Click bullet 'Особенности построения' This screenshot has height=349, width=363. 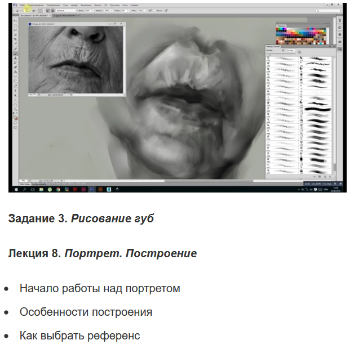pyautogui.click(x=86, y=312)
